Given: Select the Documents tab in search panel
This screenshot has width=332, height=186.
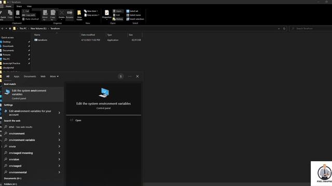Looking at the screenshot, I should (x=30, y=76).
